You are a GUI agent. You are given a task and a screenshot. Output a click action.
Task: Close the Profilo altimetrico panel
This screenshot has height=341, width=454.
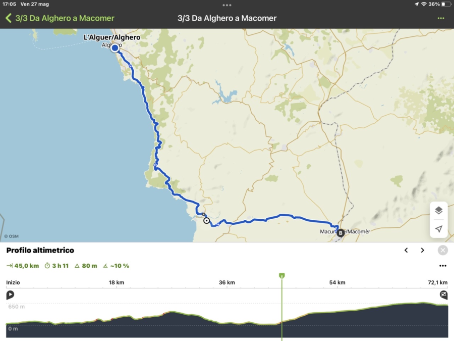[x=442, y=251]
